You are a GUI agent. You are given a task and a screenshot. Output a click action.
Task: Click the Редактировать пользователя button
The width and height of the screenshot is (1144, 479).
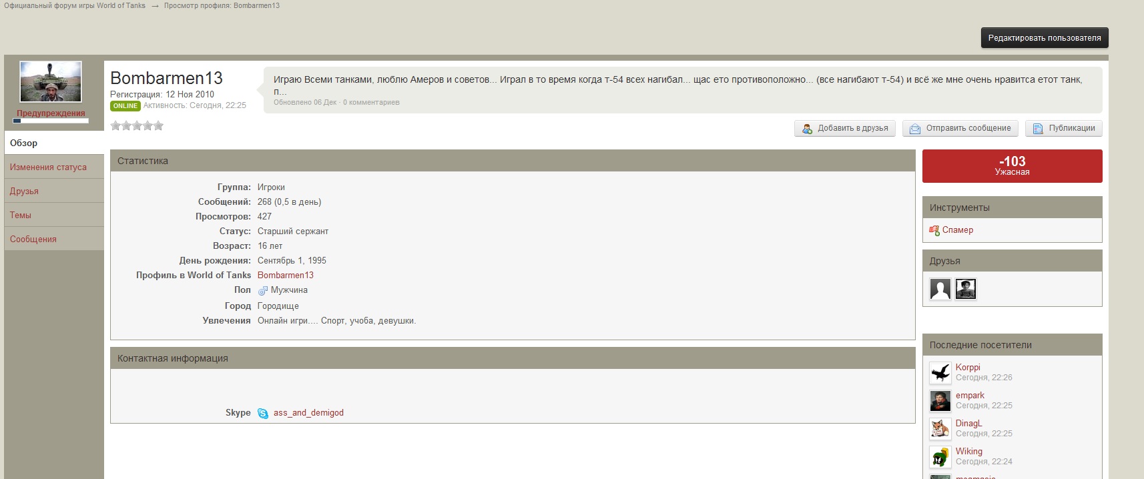point(1045,38)
